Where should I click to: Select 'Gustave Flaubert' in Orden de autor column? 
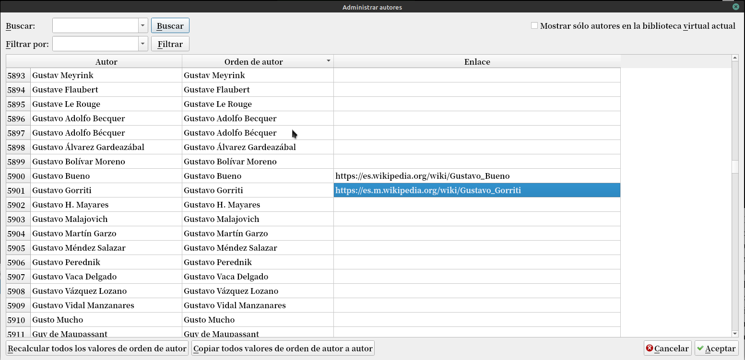click(x=258, y=90)
